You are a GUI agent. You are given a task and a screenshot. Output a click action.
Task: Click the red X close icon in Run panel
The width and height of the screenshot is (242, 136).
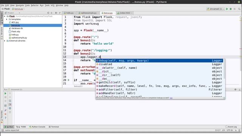pos(5,114)
